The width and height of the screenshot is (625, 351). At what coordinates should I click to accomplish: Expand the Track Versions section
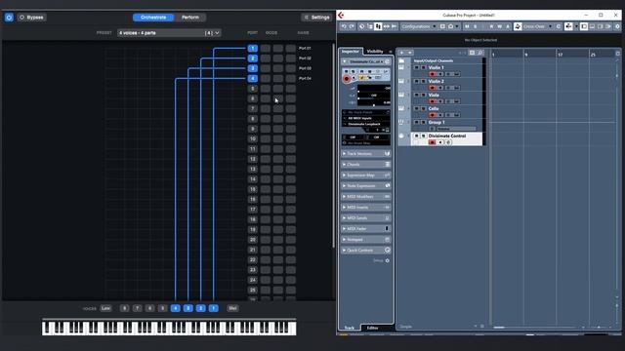(365, 154)
